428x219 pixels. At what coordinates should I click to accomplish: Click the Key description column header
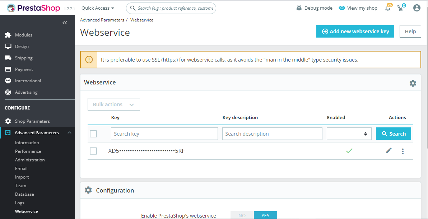pyautogui.click(x=240, y=117)
